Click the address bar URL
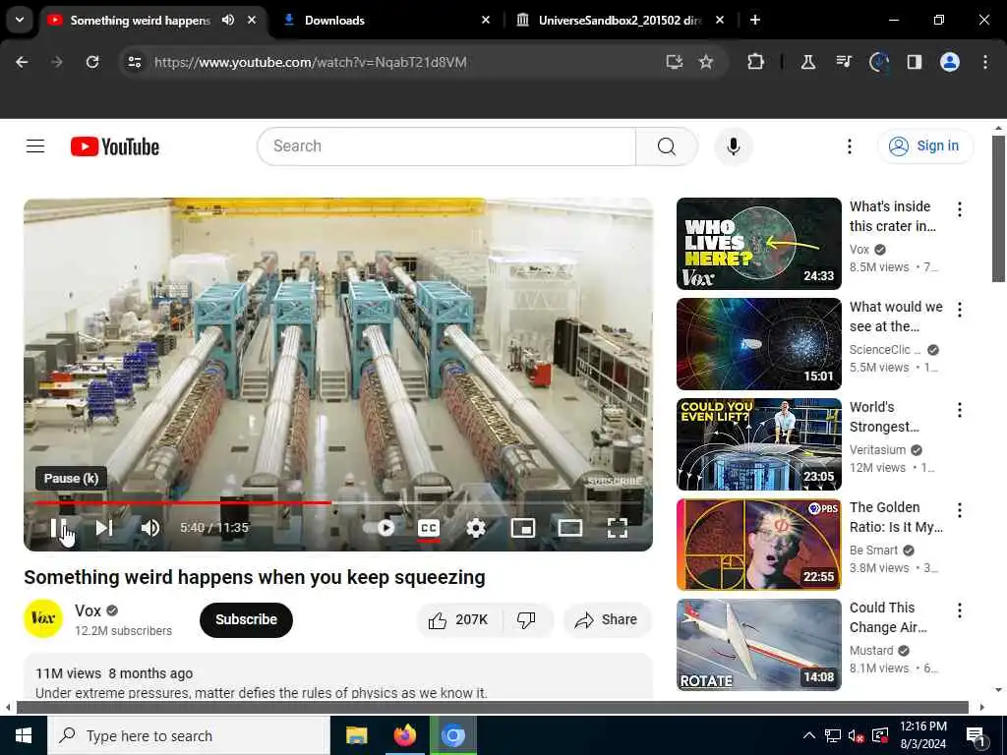The height and width of the screenshot is (755, 1007). point(310,62)
